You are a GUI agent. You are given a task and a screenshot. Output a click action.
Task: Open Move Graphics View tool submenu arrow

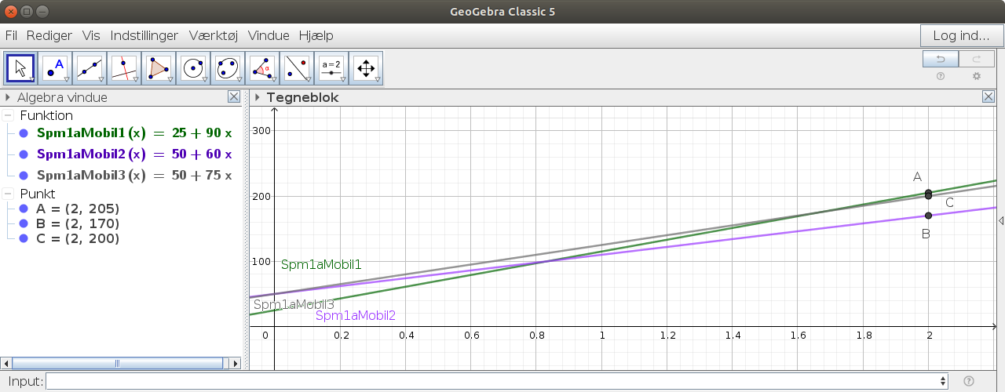coord(378,79)
